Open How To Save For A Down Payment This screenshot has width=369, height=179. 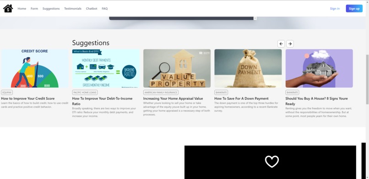[x=241, y=98]
